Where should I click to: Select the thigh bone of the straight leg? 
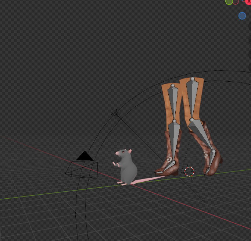click(173, 103)
